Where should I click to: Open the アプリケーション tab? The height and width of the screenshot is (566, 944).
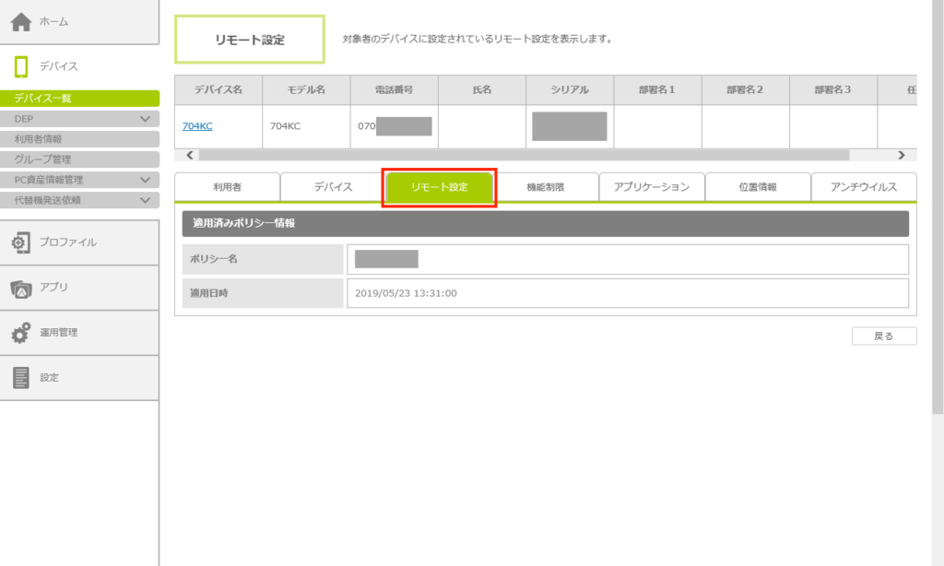click(x=652, y=187)
